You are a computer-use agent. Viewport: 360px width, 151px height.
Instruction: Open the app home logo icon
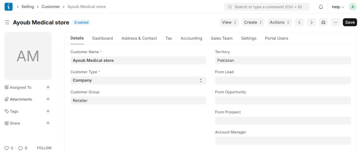pyautogui.click(x=8, y=7)
